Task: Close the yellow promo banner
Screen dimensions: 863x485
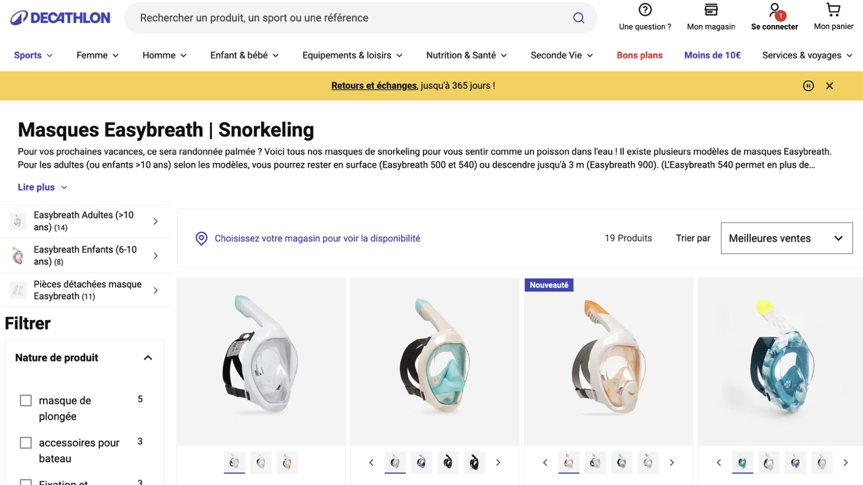Action: coord(830,86)
